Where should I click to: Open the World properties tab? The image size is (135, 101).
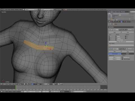point(117,21)
